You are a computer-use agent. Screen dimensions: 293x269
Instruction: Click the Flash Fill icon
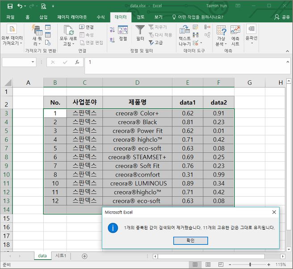[x=196, y=27]
